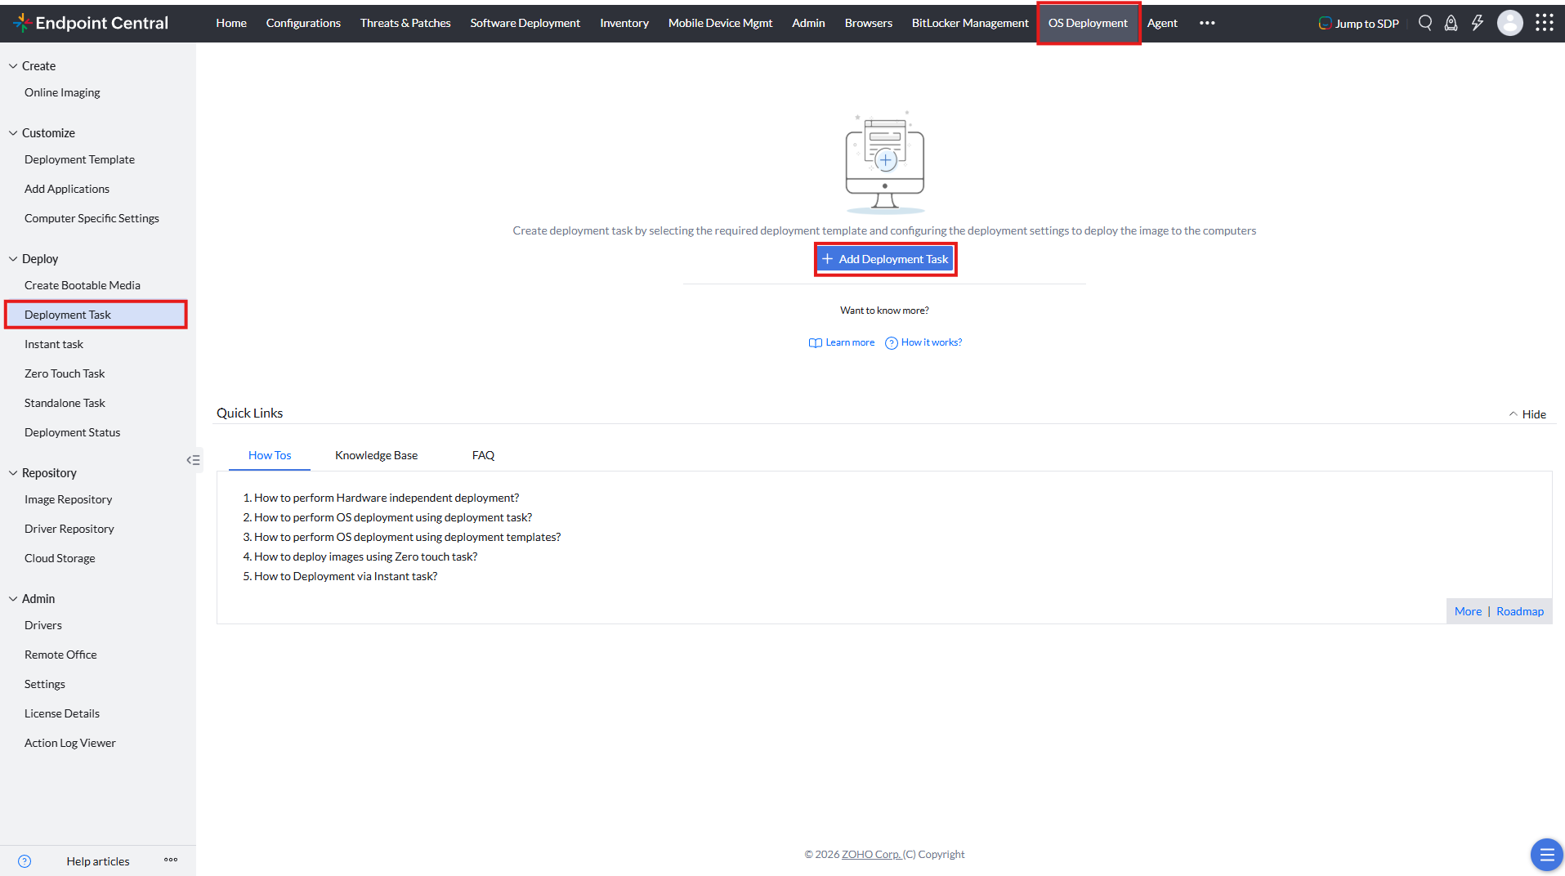Viewport: 1565px width, 876px height.
Task: Select Deployment Task in sidebar
Action: coord(96,315)
